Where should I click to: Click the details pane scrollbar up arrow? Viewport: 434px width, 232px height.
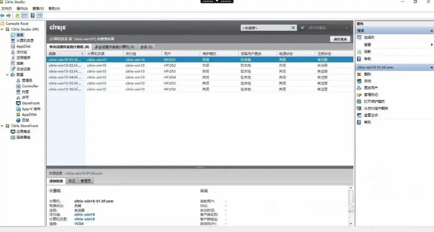[351, 188]
